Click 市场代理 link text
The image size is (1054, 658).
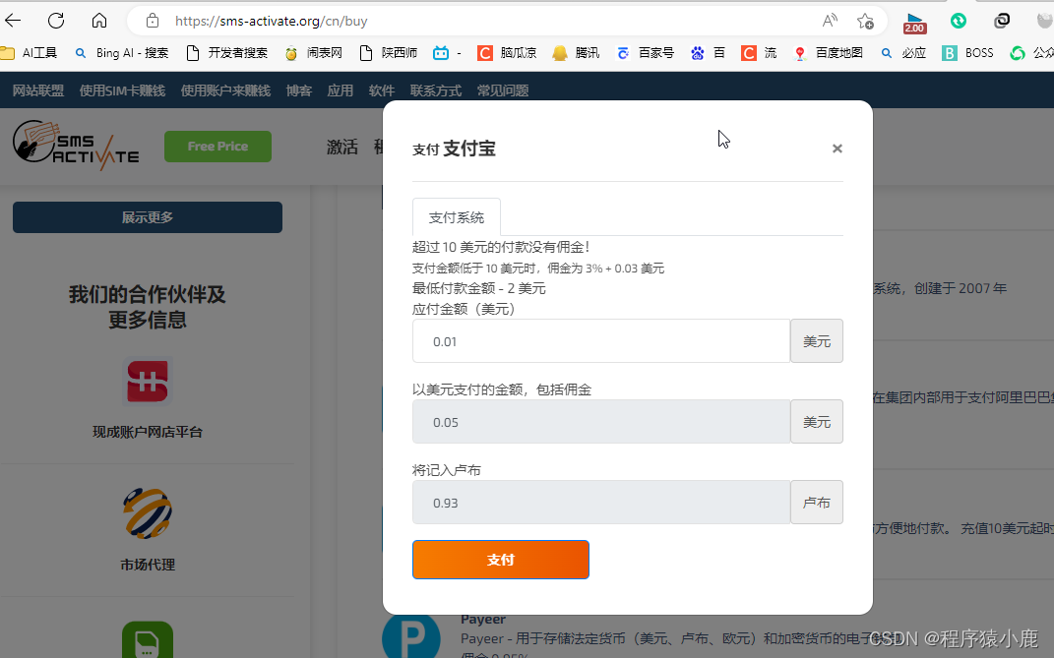[148, 566]
